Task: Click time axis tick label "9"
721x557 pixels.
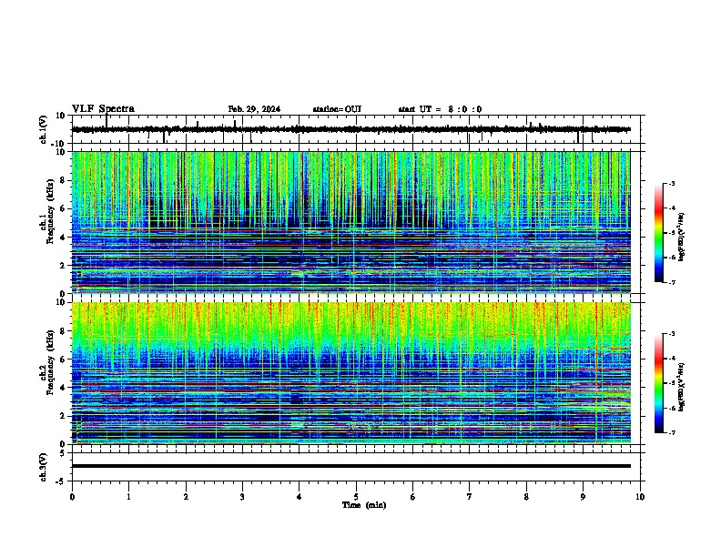Action: point(583,497)
